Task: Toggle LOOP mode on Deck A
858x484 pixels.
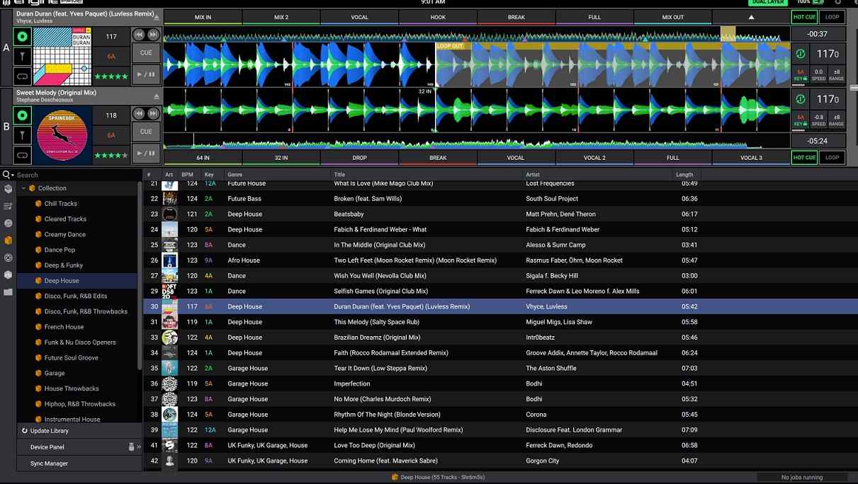Action: tap(832, 17)
